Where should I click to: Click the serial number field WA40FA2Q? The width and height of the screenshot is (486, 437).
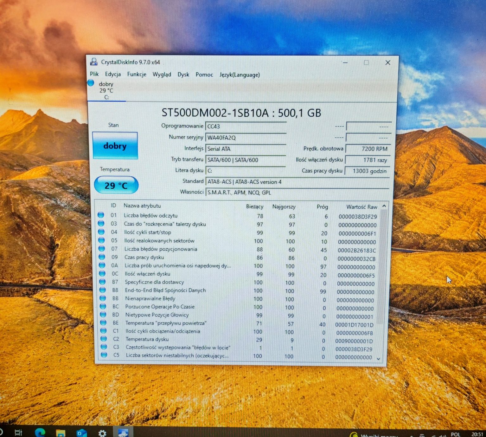pos(246,138)
